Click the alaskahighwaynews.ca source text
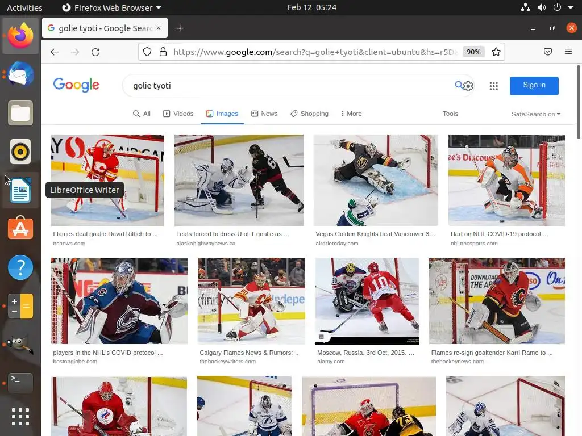This screenshot has width=582, height=436. click(206, 244)
